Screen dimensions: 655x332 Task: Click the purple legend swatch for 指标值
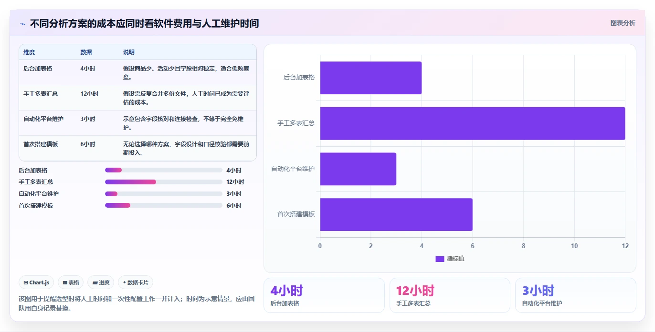pos(440,259)
